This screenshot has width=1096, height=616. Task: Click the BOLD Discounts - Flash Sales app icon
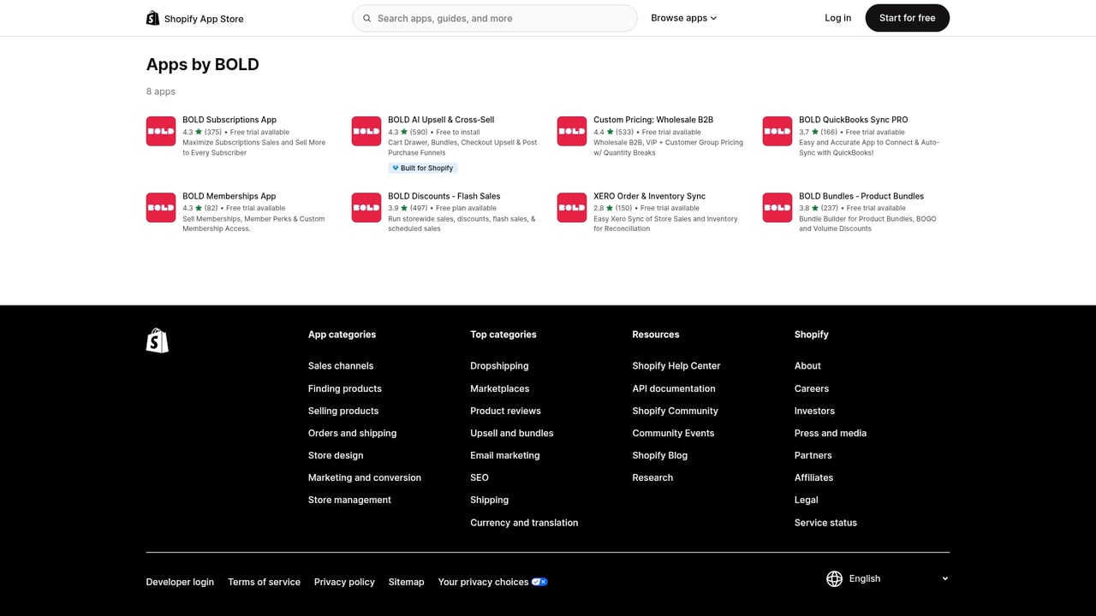click(366, 207)
